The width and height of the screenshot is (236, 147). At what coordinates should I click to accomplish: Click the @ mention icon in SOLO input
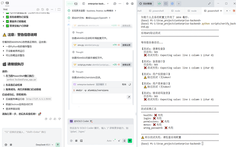tap(71, 141)
